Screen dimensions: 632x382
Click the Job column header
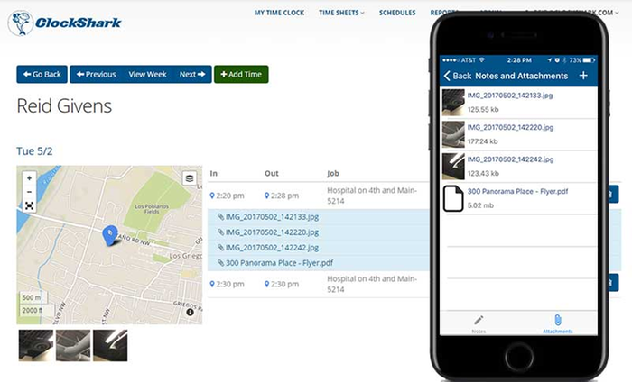(x=333, y=173)
